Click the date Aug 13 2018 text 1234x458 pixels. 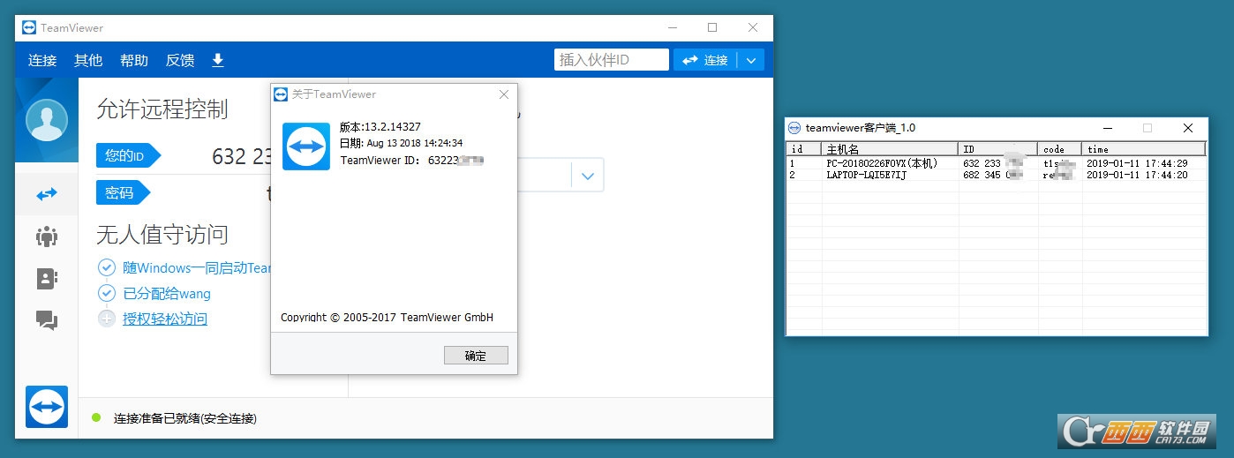[x=415, y=143]
